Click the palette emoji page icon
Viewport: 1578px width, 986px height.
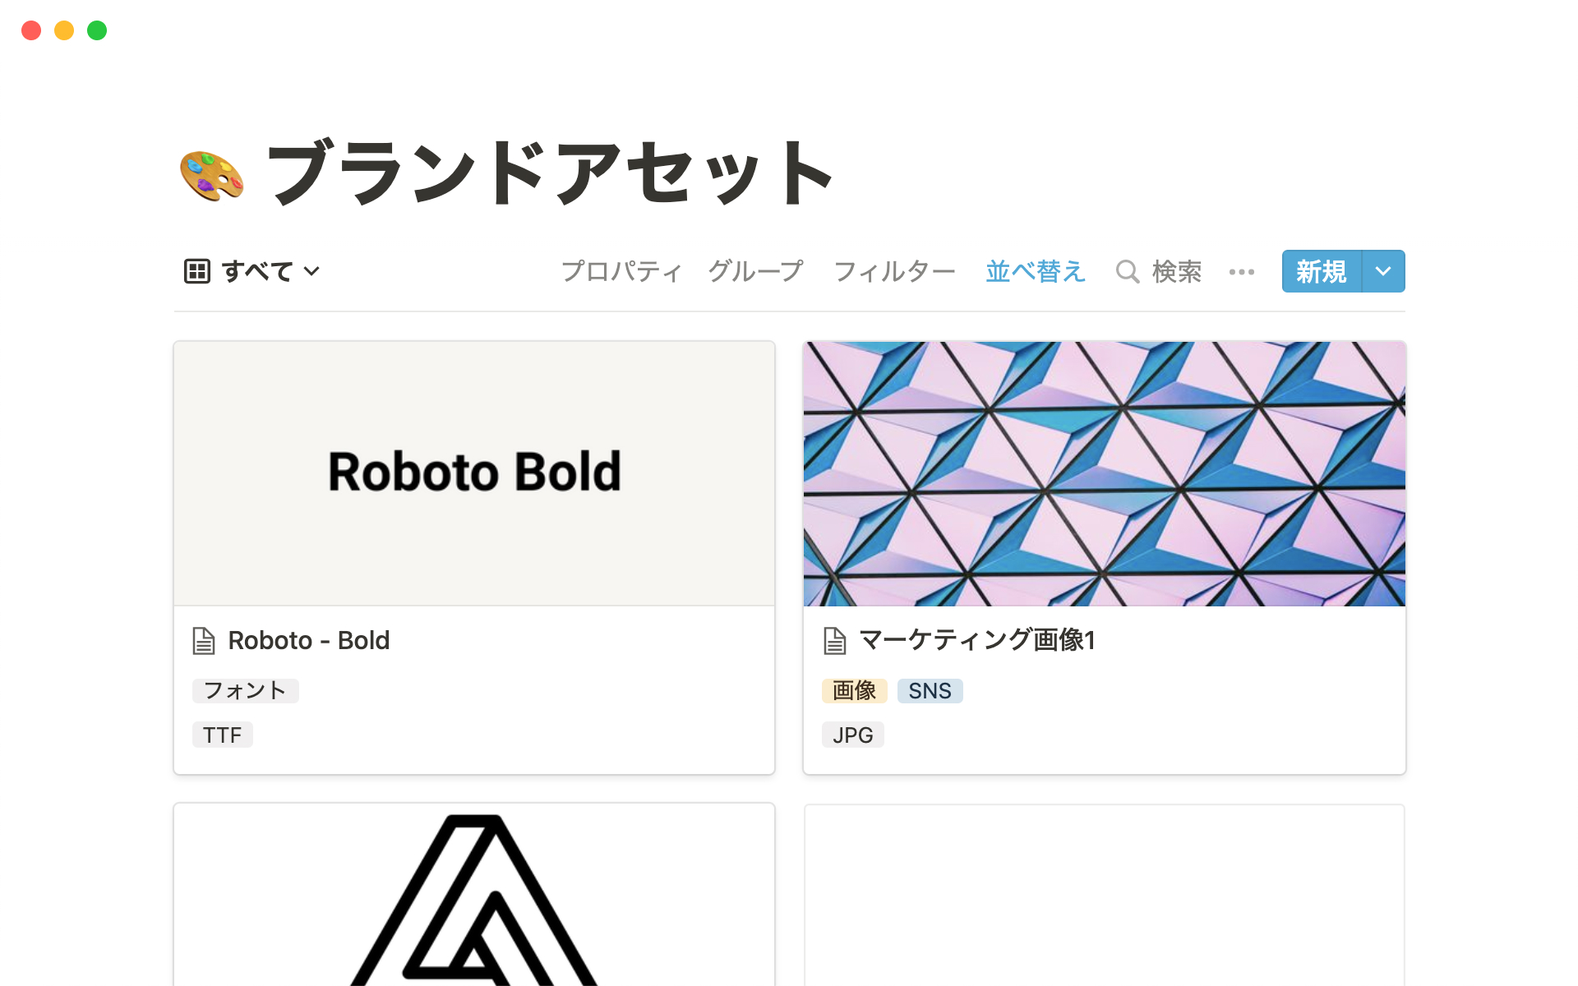[x=211, y=175]
